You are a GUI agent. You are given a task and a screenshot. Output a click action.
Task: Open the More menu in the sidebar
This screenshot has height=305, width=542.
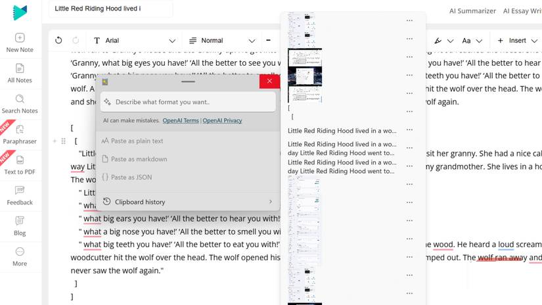pyautogui.click(x=20, y=256)
